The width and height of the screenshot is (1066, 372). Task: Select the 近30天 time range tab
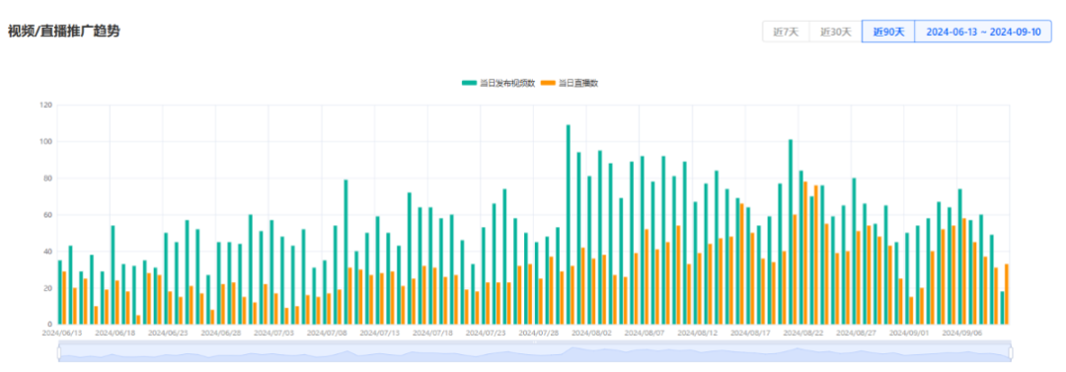836,32
